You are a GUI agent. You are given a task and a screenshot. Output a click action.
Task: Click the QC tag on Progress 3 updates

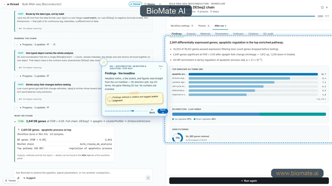click(54, 44)
